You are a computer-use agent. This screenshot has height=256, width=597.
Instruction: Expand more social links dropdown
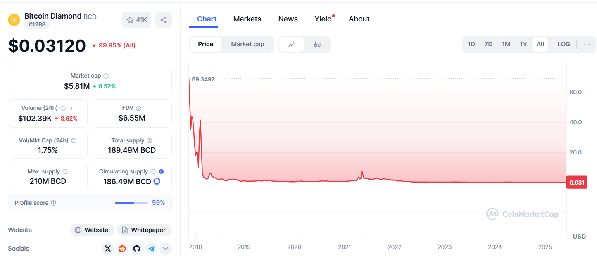coord(166,249)
